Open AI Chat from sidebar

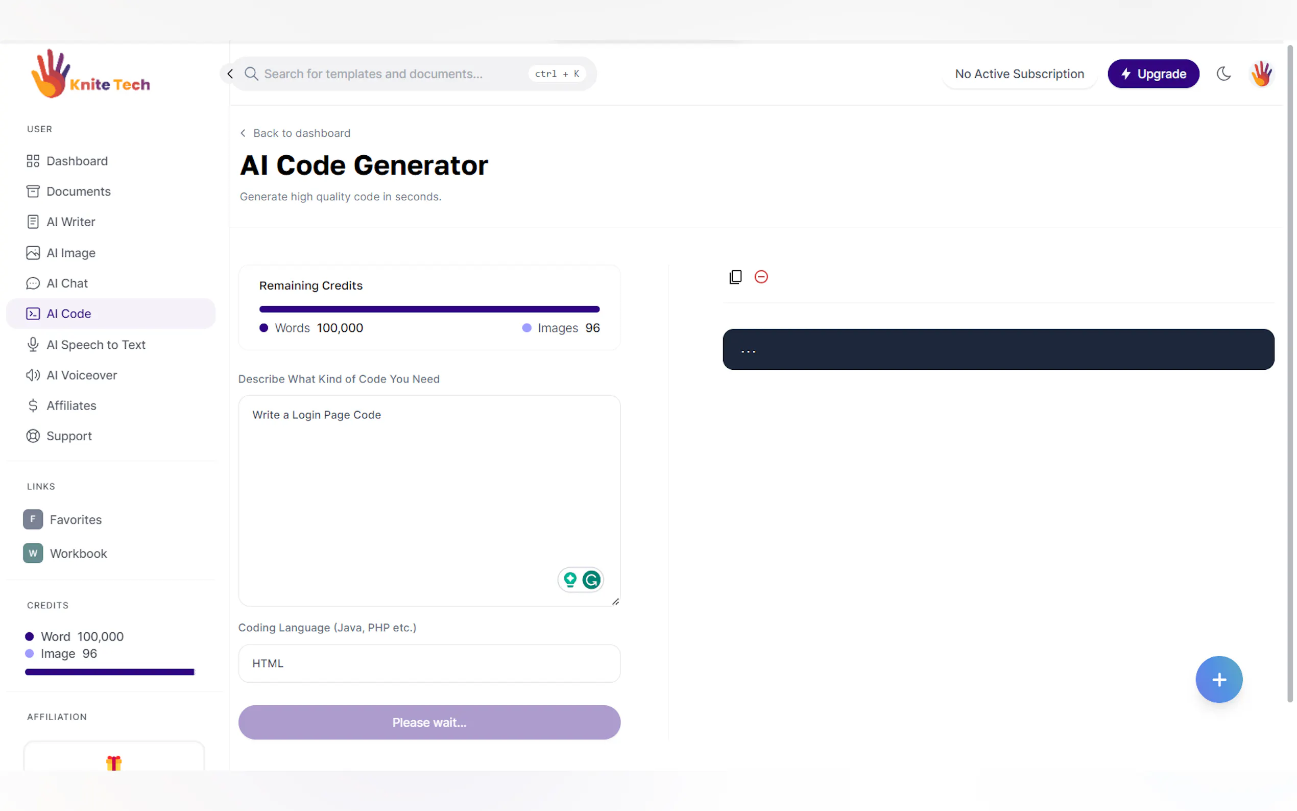click(67, 283)
